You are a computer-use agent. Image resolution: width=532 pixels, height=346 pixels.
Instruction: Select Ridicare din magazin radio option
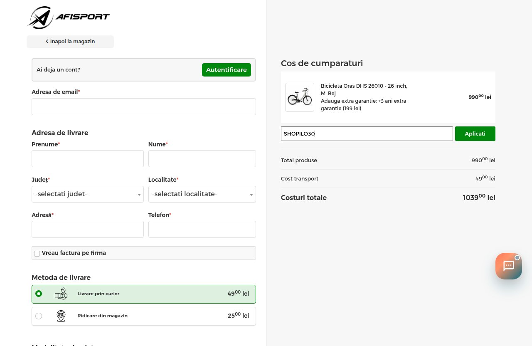[x=39, y=316]
